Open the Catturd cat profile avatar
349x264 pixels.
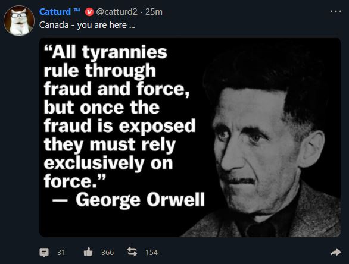19,20
